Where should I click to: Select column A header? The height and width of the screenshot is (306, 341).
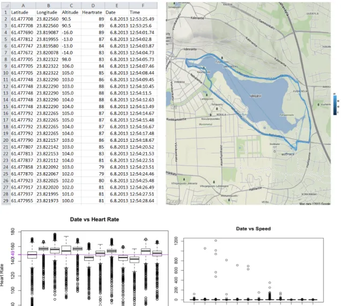23,6
